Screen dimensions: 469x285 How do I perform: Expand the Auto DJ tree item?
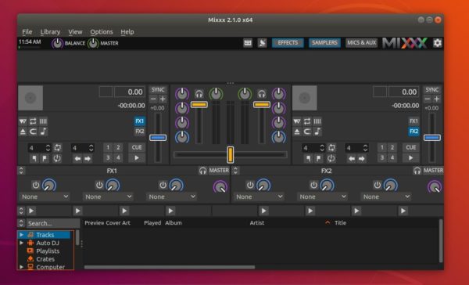[22, 243]
